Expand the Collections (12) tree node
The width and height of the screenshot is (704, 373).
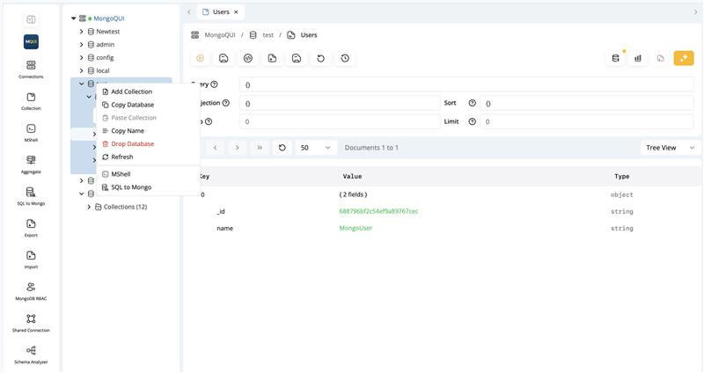89,207
